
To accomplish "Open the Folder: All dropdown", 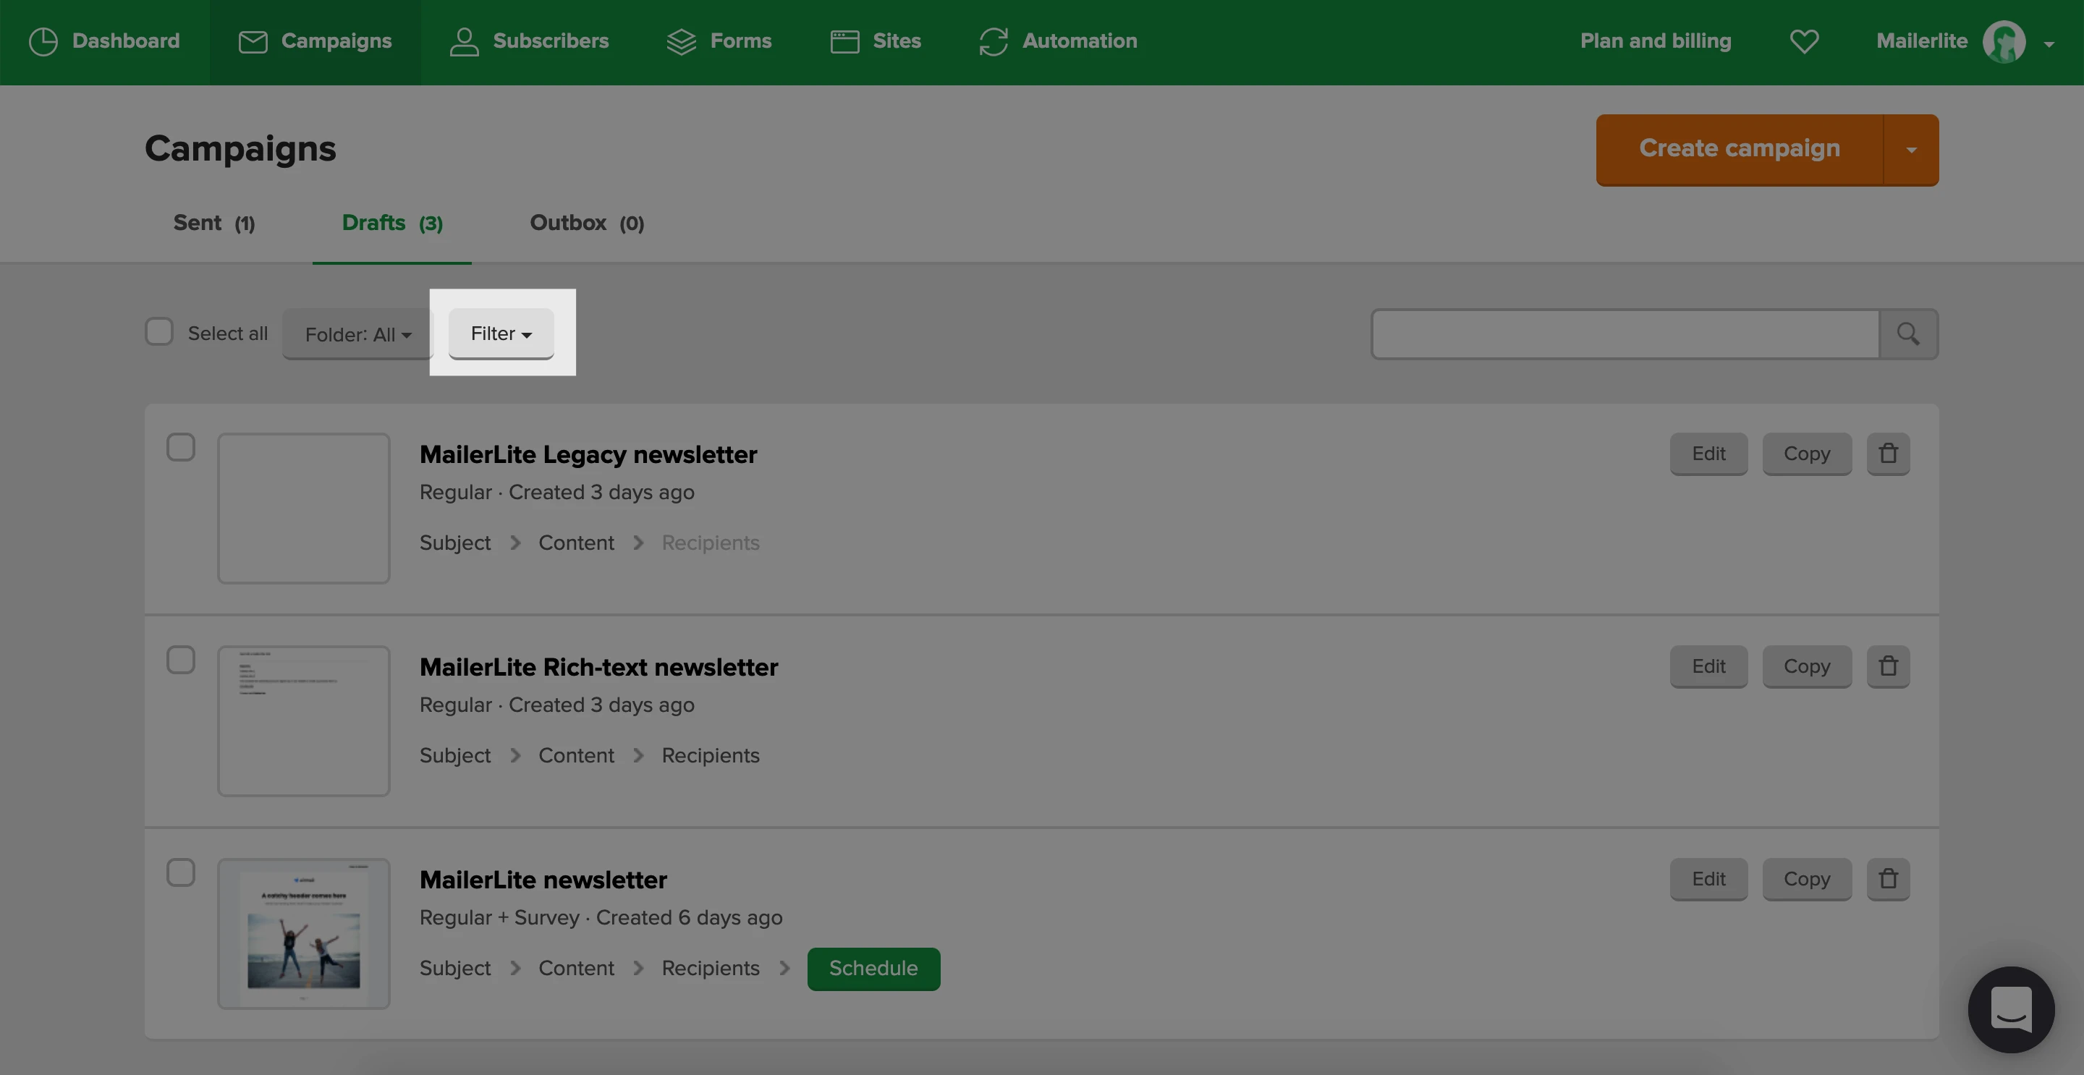I will click(357, 334).
